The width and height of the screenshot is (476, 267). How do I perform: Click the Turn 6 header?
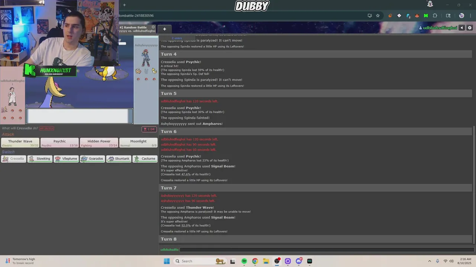click(x=316, y=132)
